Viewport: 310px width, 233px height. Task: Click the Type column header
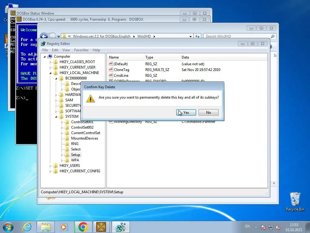(162, 57)
